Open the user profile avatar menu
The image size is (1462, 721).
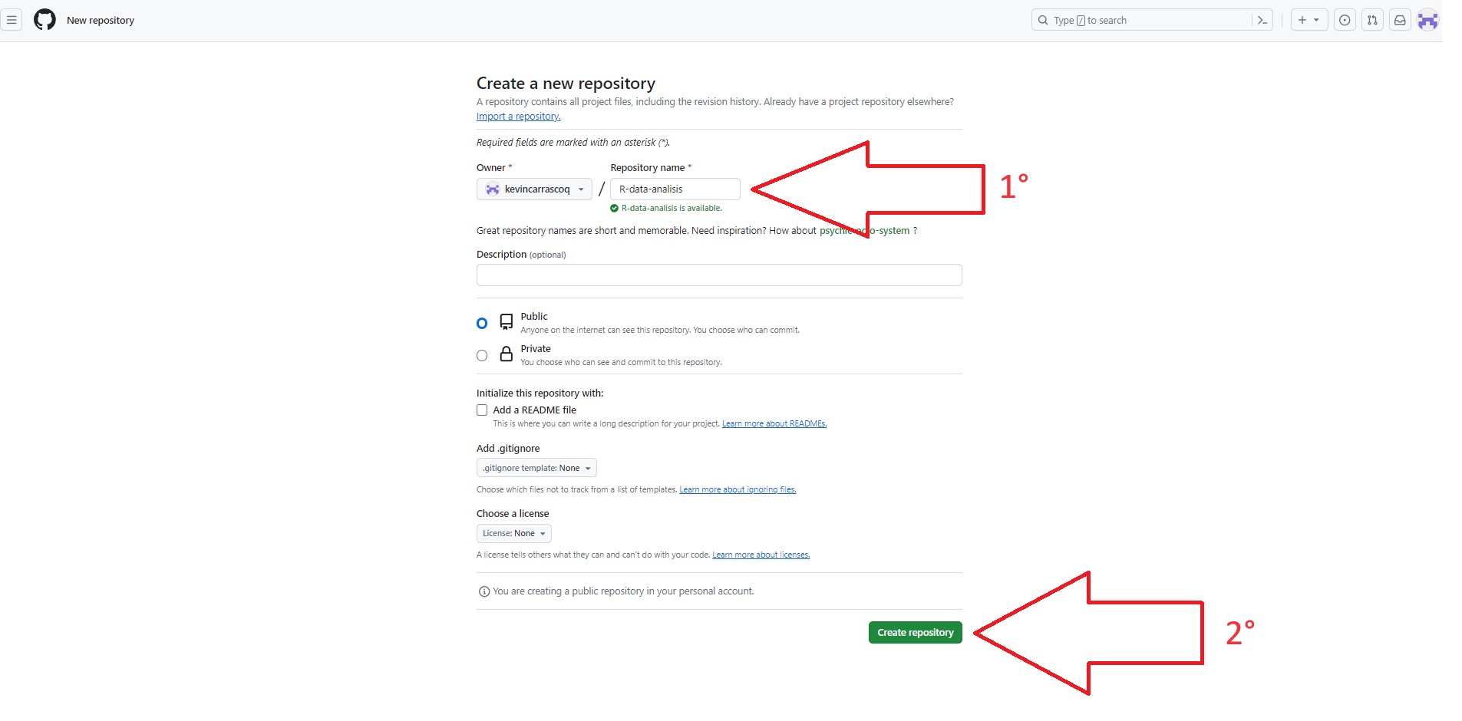click(x=1427, y=21)
